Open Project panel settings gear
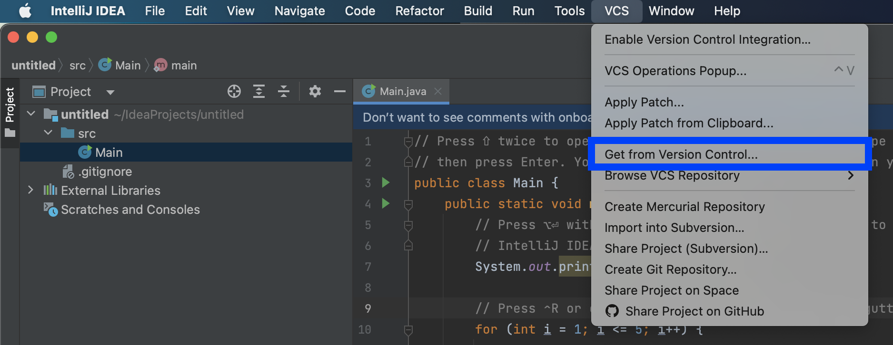The height and width of the screenshot is (345, 893). (x=315, y=91)
